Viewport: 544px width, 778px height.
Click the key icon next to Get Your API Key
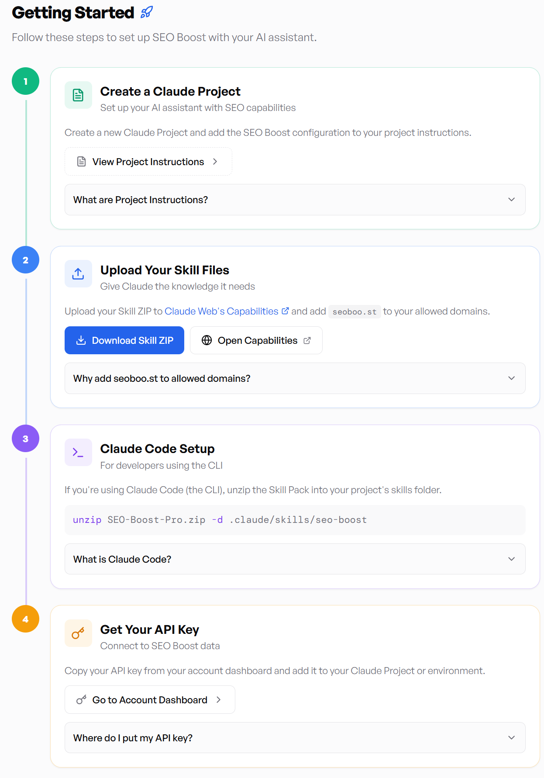coord(78,633)
